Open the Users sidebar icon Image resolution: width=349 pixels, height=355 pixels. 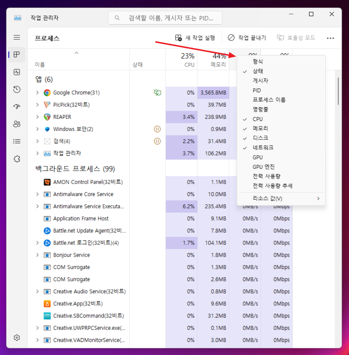coord(17,124)
